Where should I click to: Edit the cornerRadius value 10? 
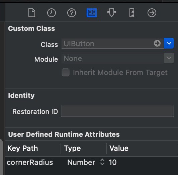(113, 162)
